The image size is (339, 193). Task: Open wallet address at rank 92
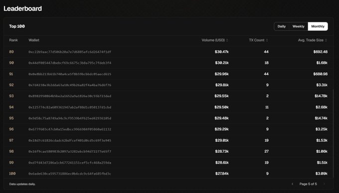pyautogui.click(x=70, y=85)
